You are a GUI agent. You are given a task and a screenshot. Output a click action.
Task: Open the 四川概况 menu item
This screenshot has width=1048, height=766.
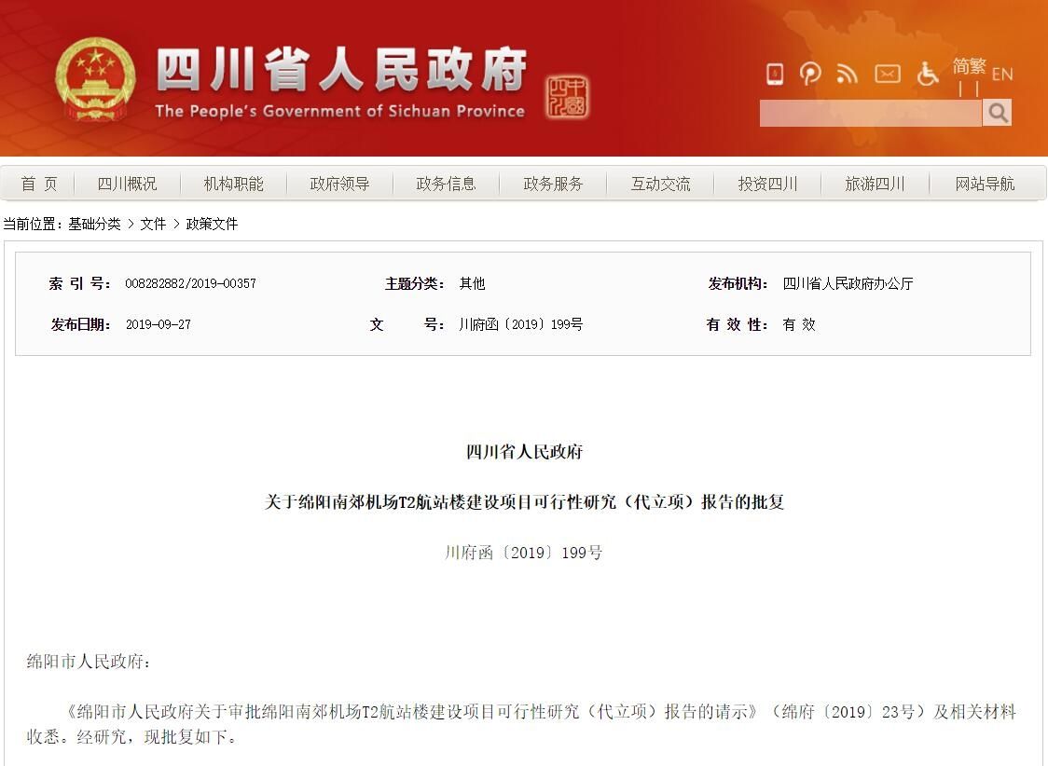coord(127,184)
